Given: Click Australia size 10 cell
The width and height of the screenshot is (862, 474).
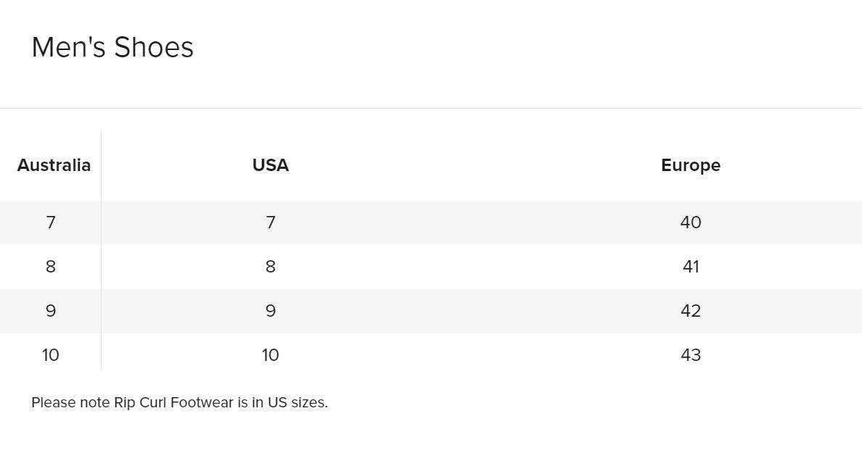Looking at the screenshot, I should tap(51, 355).
